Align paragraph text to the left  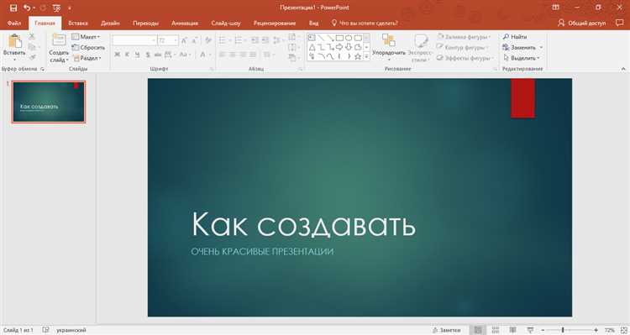pos(223,55)
